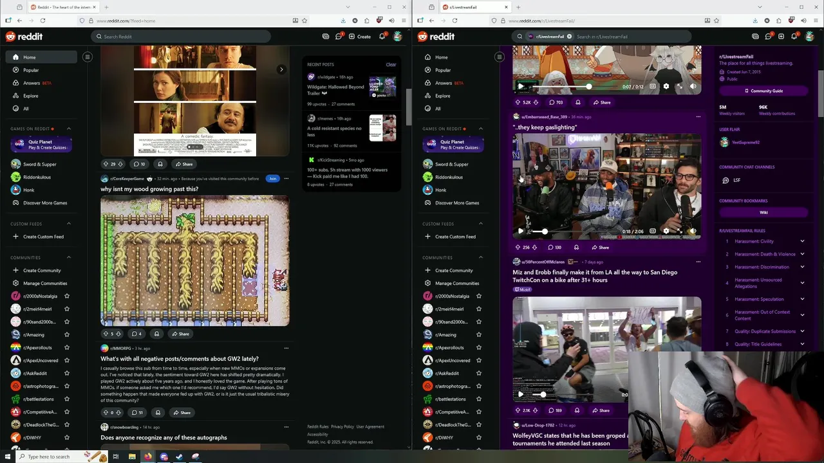
Task: Expand rule Harassment: Civility
Action: click(x=802, y=241)
